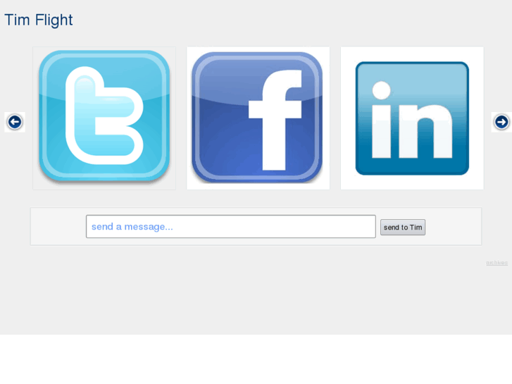Select the dark blue 'f' logo

(257, 117)
